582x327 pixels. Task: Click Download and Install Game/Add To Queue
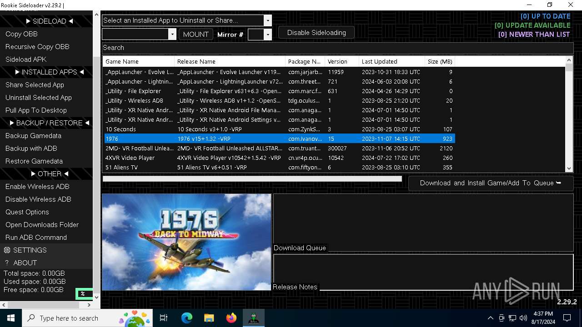(491, 183)
